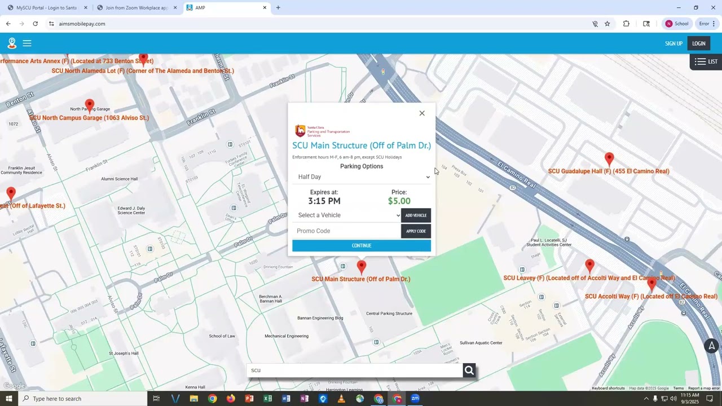Open VLC media player from the taskbar
Screen dimensions: 722x406
point(341,399)
